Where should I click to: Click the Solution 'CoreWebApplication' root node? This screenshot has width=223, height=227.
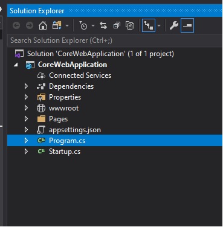point(100,54)
